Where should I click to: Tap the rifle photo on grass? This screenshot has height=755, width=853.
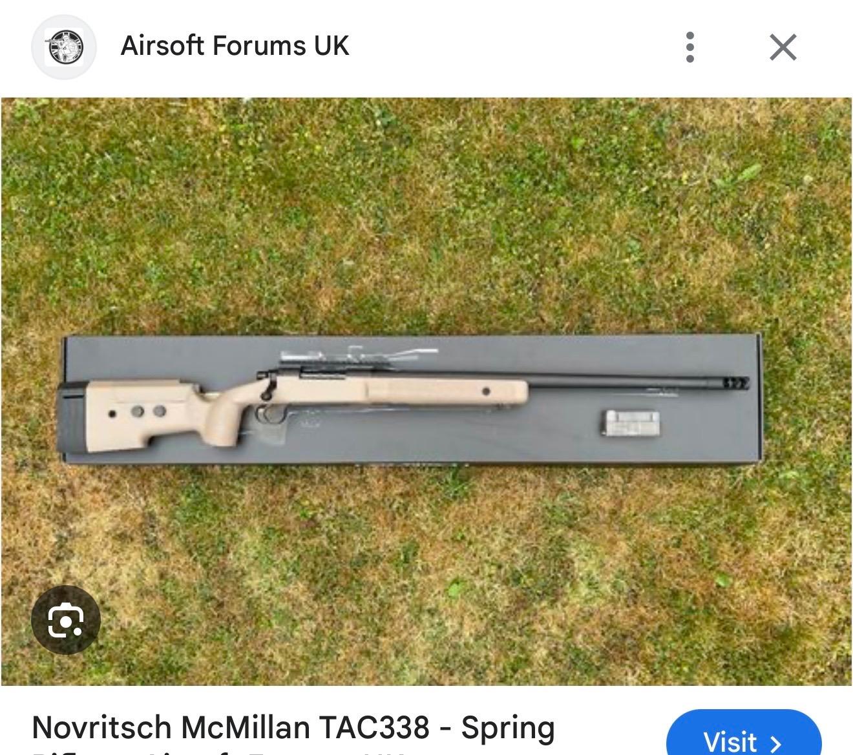coord(426,391)
